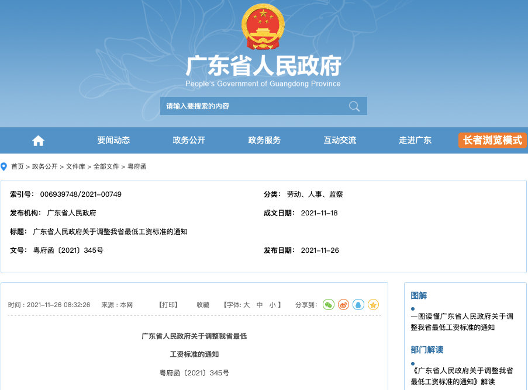Open the 走进广东 menu item
The image size is (528, 390).
415,140
